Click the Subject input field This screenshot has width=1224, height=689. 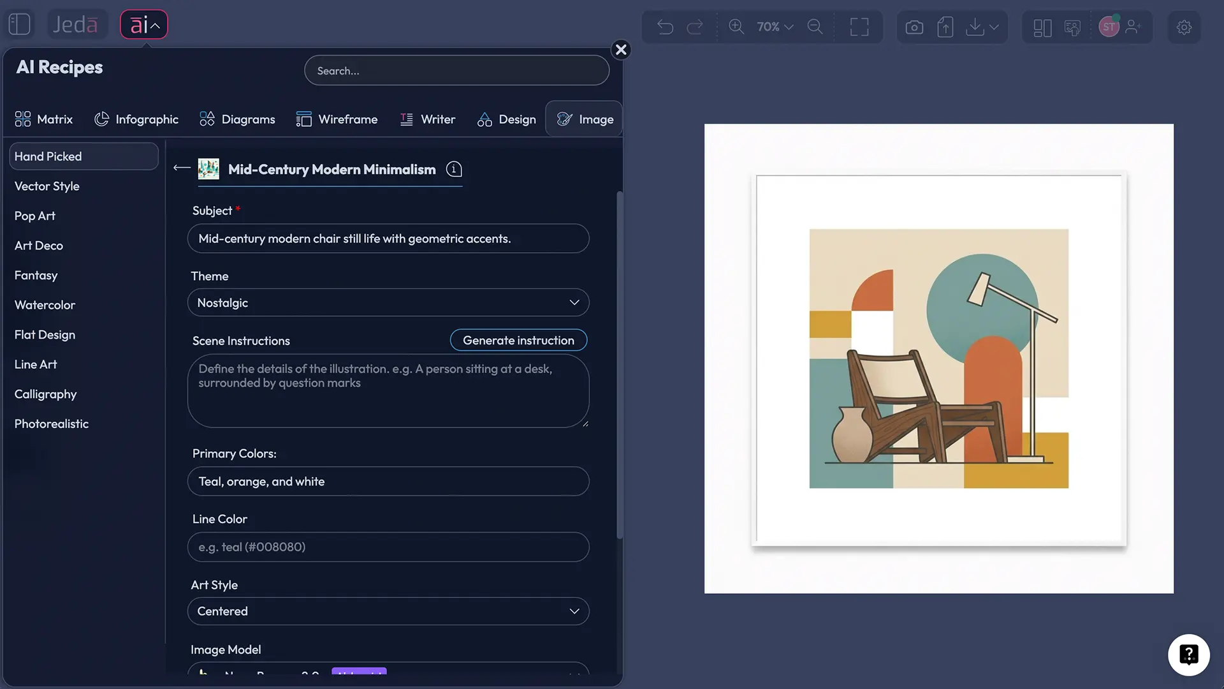click(x=388, y=239)
